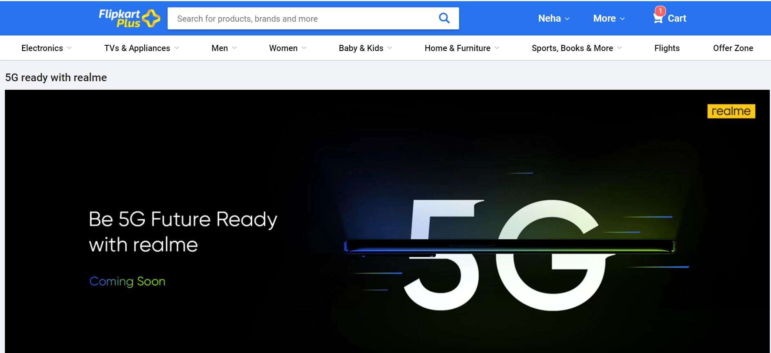Click 'Be 5G Future Ready' banner text

click(x=183, y=220)
